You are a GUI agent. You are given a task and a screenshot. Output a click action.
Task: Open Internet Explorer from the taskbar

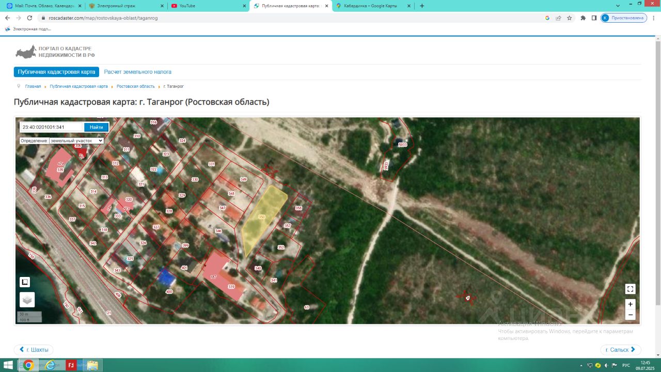click(x=50, y=365)
